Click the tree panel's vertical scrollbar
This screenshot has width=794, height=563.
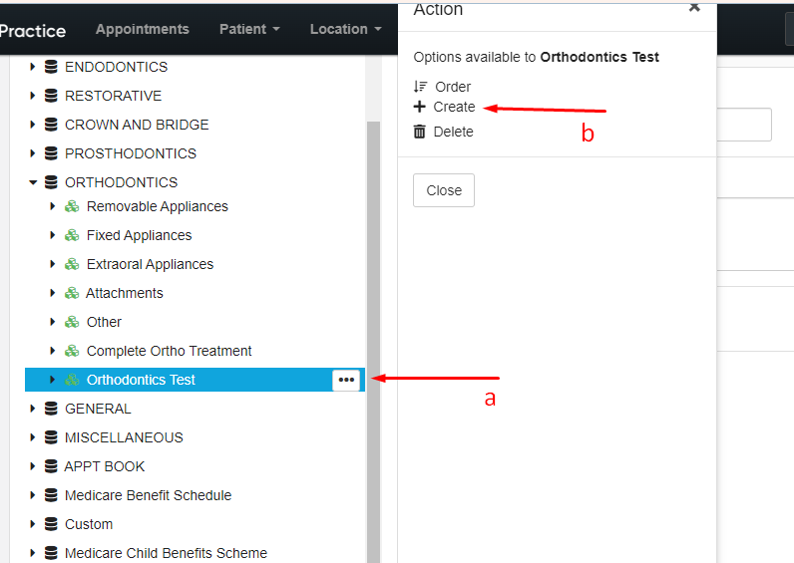(374, 342)
